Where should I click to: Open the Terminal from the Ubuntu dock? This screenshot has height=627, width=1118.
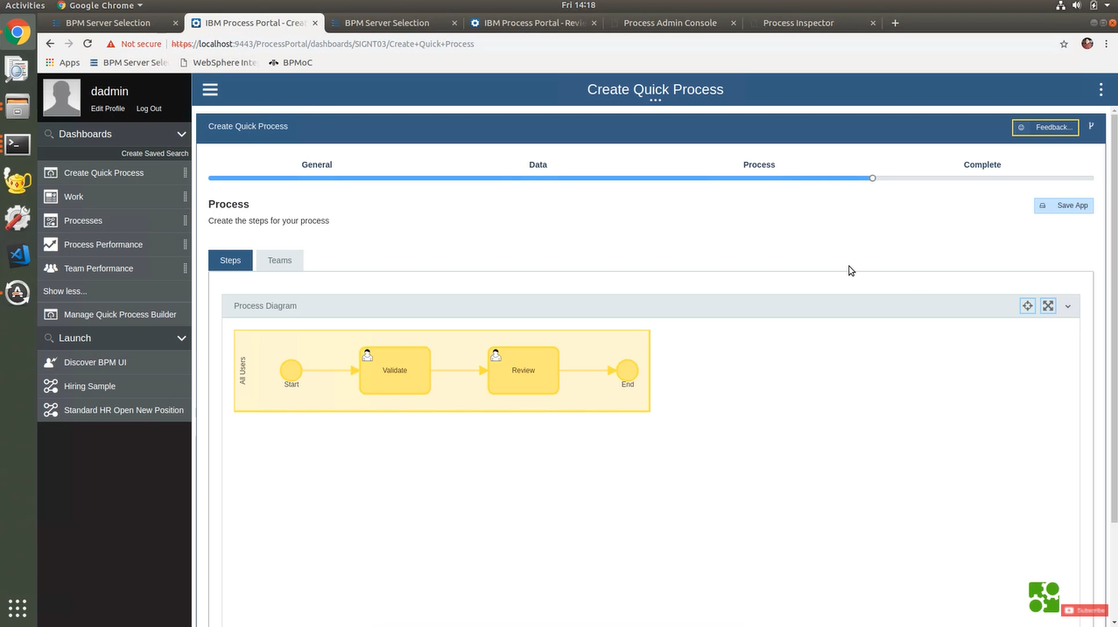(x=18, y=143)
